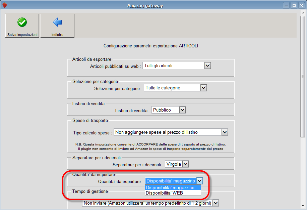Viewport: 307px width, 210px height.
Task: Open the Selezione per categorie dropdown
Action: point(204,88)
